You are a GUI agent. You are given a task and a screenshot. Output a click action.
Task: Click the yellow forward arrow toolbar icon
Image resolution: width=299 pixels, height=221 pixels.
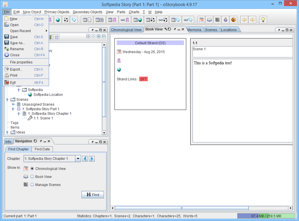tap(253, 20)
